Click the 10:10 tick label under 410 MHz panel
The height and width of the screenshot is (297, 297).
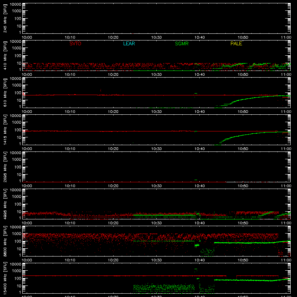coord(70,75)
